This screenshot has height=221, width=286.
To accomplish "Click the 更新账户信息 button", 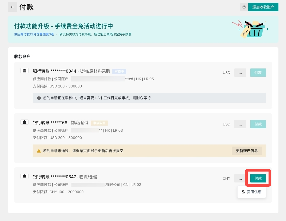I will coord(247,151).
